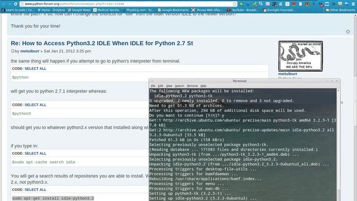Open the 'Re: How to Access Python3.2 IDLE' post title
357x201 pixels.
(x=102, y=44)
